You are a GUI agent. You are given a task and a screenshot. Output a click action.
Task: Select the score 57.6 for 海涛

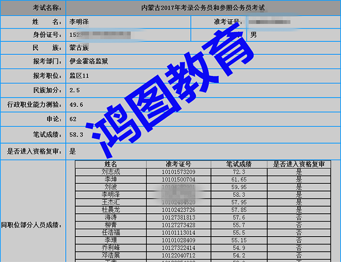[239, 217]
